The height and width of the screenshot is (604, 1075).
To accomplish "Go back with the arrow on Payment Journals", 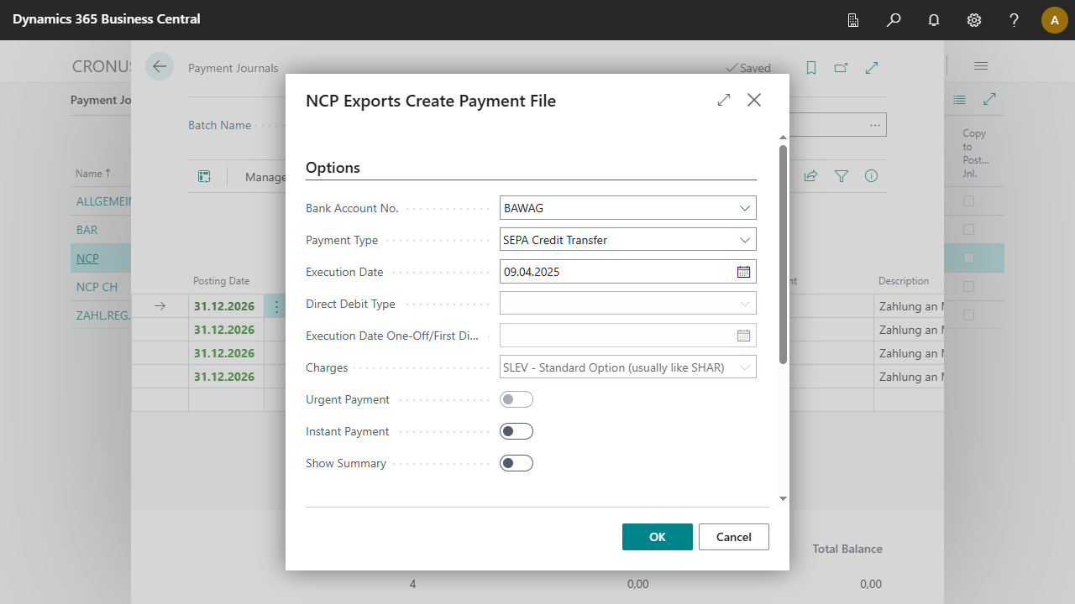I will [160, 66].
